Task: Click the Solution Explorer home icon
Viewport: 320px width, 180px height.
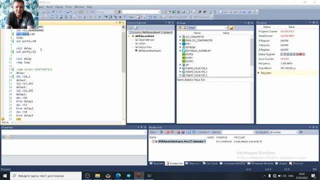Action: (130, 28)
